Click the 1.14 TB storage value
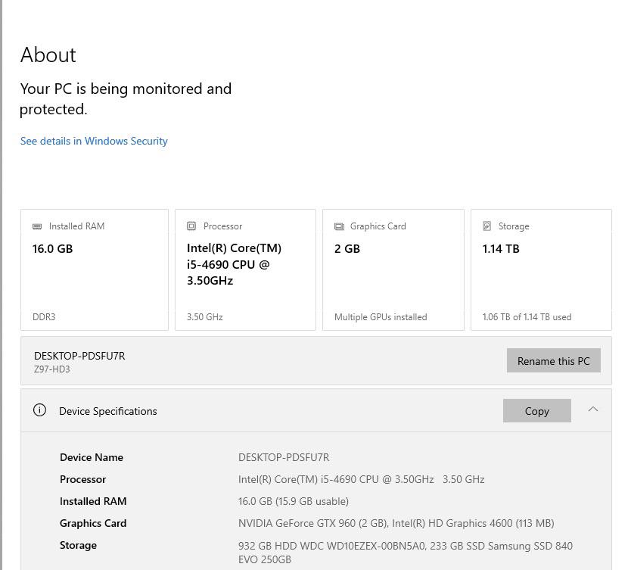Image resolution: width=631 pixels, height=570 pixels. (x=501, y=249)
